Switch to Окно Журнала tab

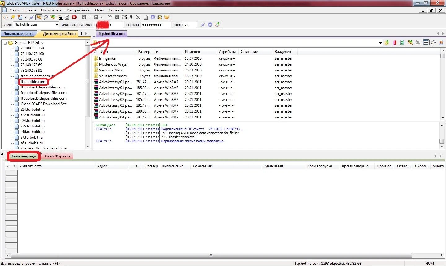point(58,156)
